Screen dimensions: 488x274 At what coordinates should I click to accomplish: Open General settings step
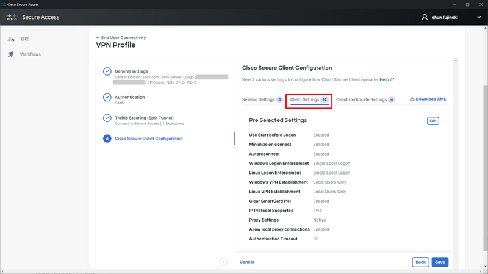click(131, 71)
